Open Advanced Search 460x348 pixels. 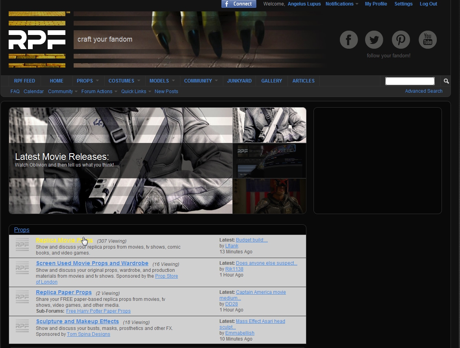coord(424,91)
